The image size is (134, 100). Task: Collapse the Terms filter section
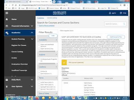[x=56, y=78]
